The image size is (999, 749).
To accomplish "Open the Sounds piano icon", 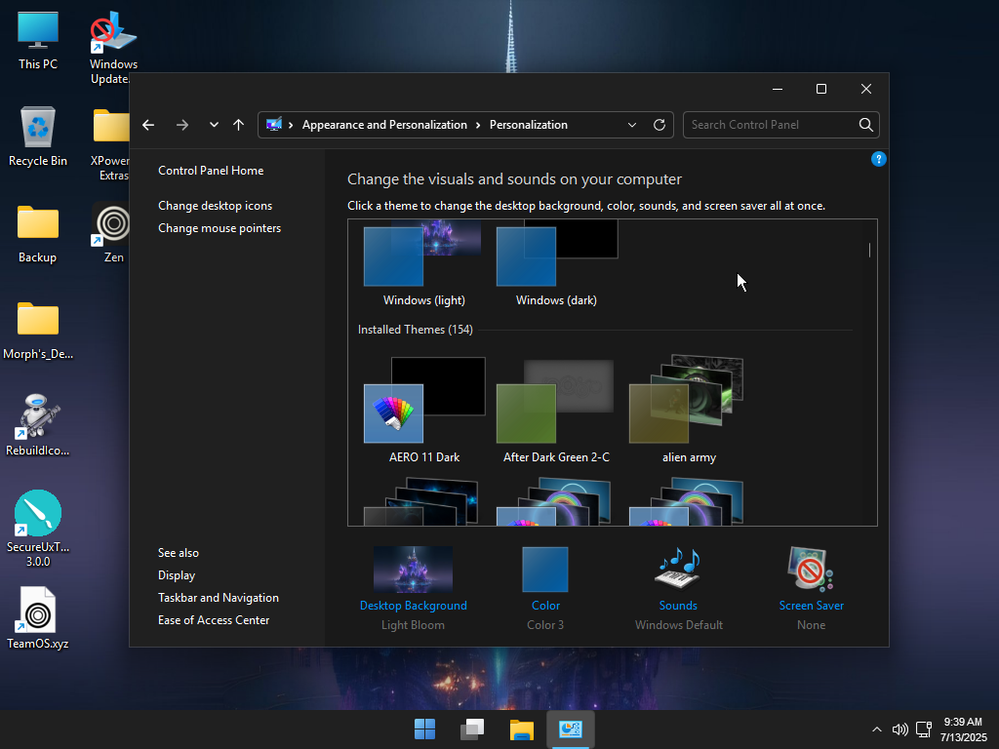I will point(678,569).
